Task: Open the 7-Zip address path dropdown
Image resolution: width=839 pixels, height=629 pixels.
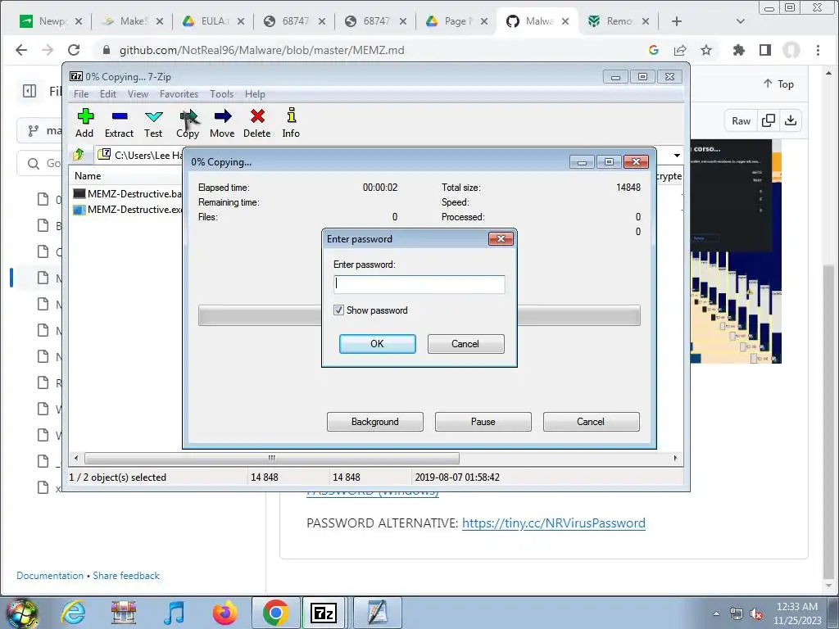Action: pyautogui.click(x=677, y=155)
